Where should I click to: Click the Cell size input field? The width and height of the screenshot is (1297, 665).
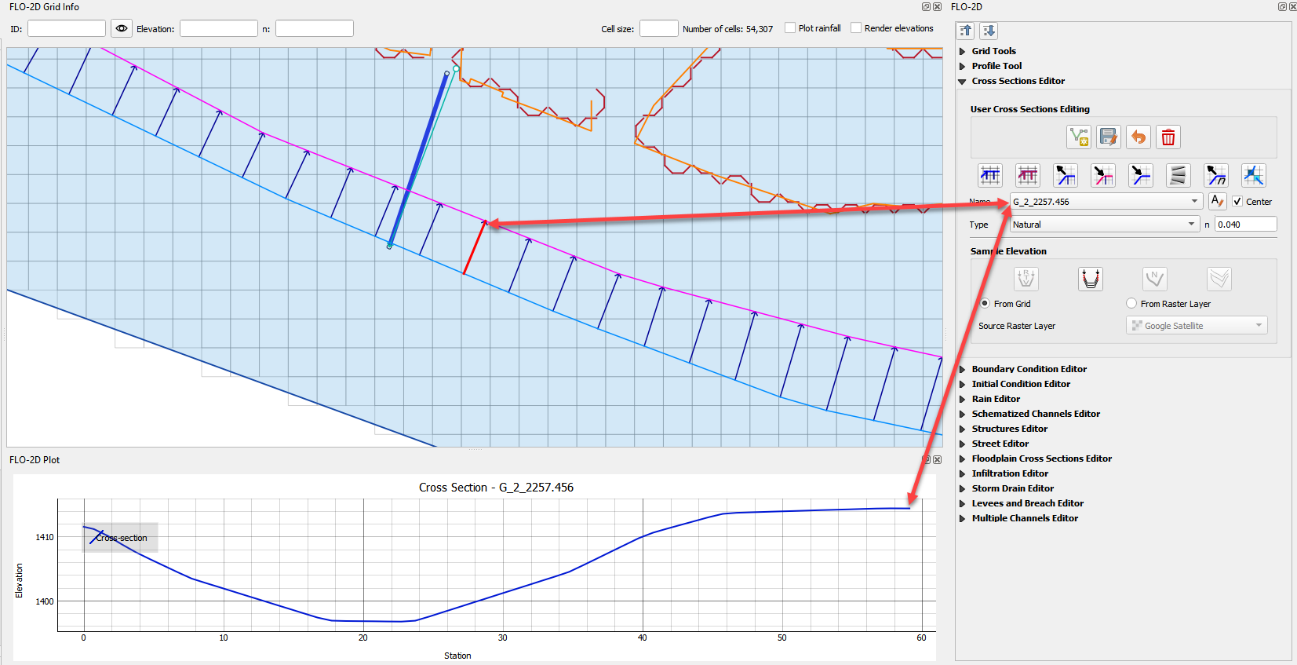click(658, 28)
